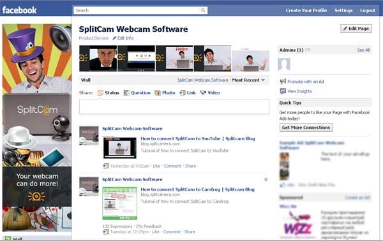Open the Settings menu

pyautogui.click(x=343, y=10)
